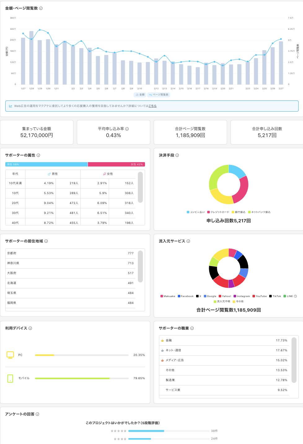303x444 pixels.
Task: Toggle Google in traffic source legend
Action: (210, 296)
